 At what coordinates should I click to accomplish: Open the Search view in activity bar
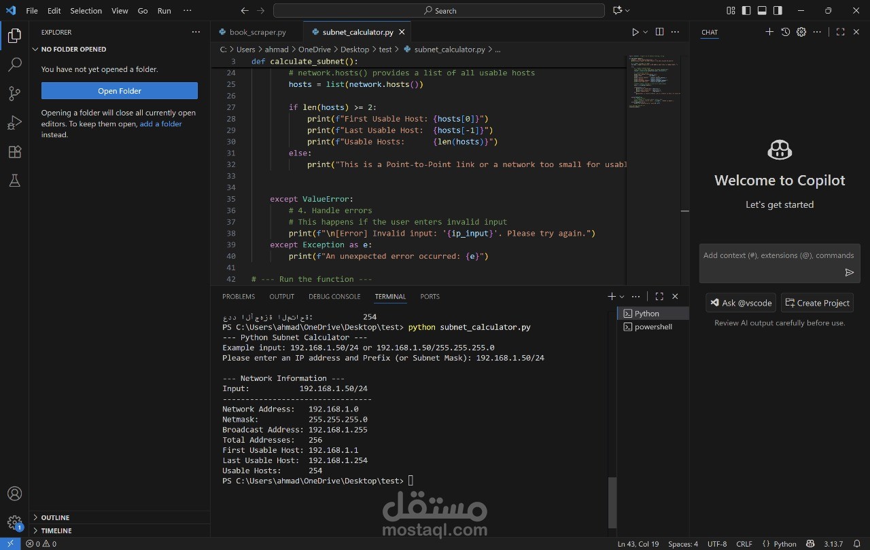(14, 65)
